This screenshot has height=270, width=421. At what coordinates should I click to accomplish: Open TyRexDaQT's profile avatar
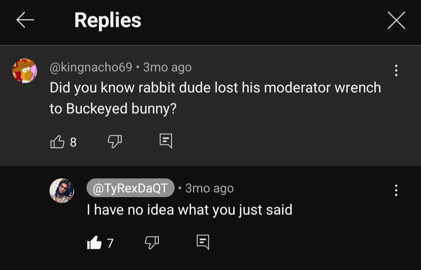(x=62, y=191)
